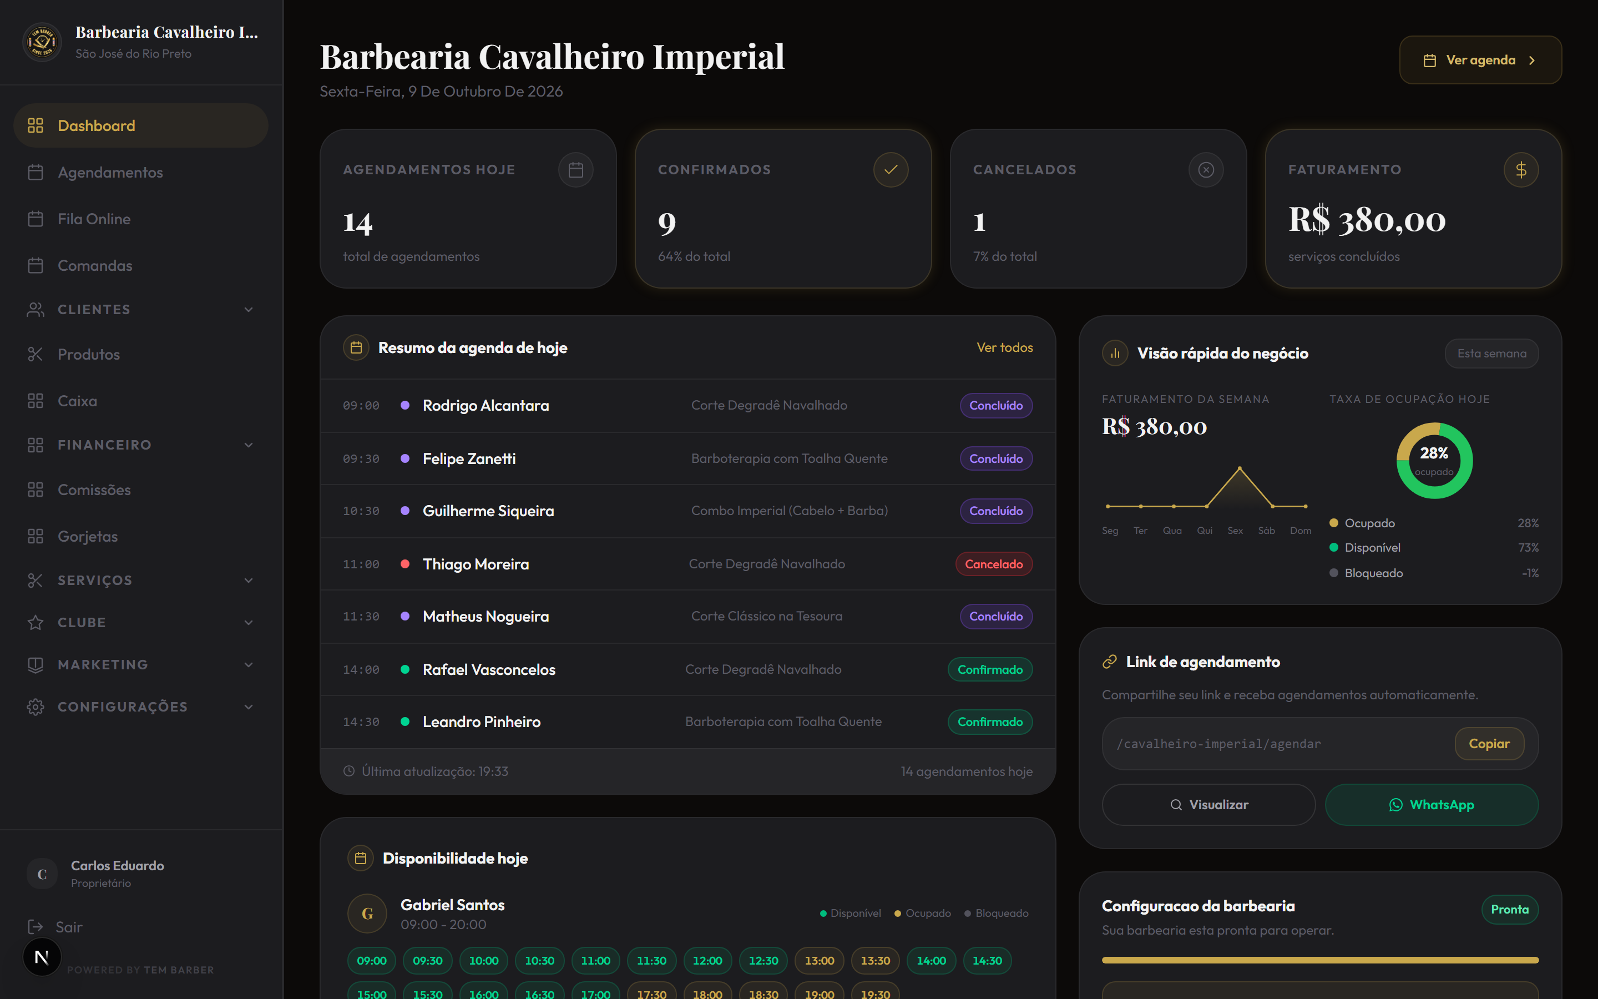
Task: Copy the booking link with Copiar
Action: 1488,743
